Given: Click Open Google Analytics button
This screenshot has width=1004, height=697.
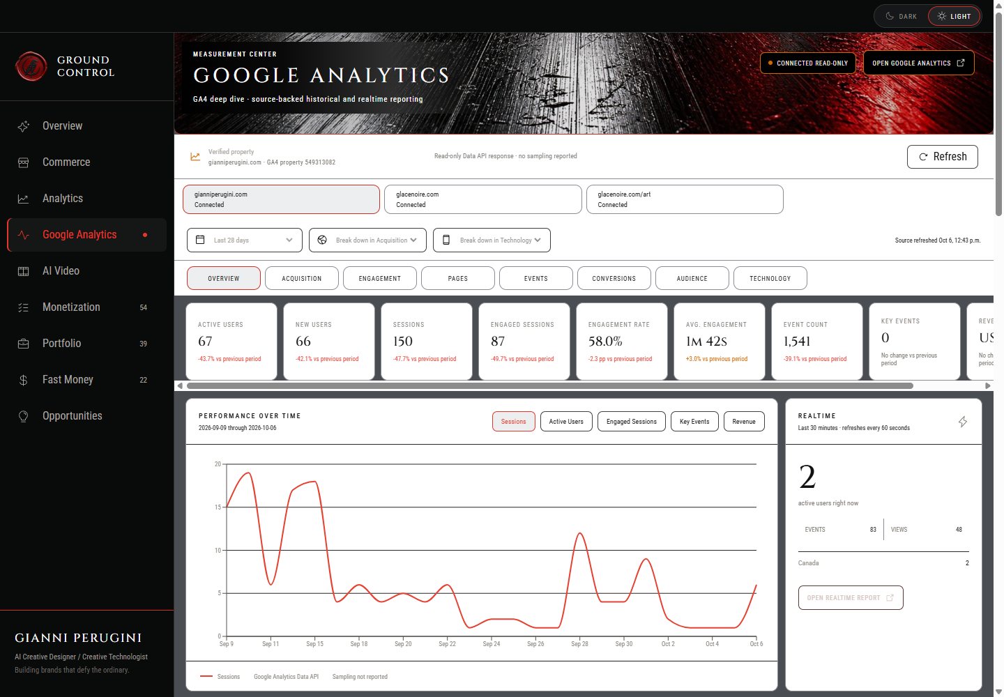Looking at the screenshot, I should tap(919, 63).
